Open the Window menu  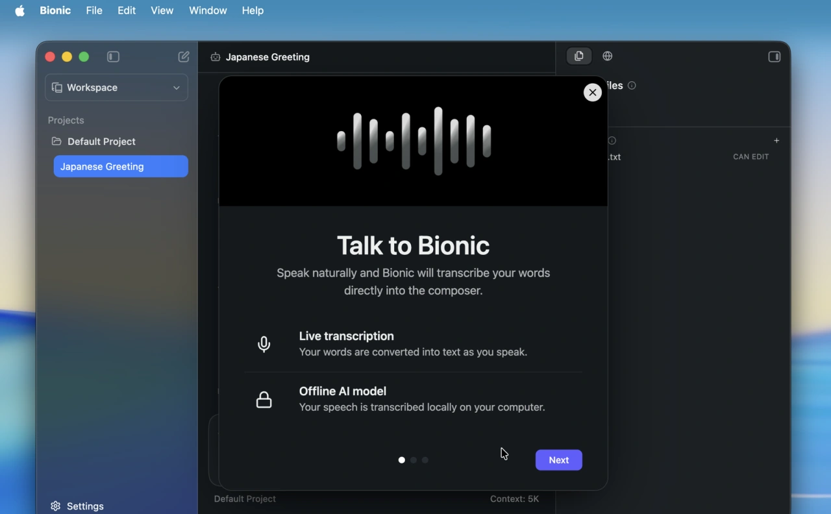click(208, 10)
